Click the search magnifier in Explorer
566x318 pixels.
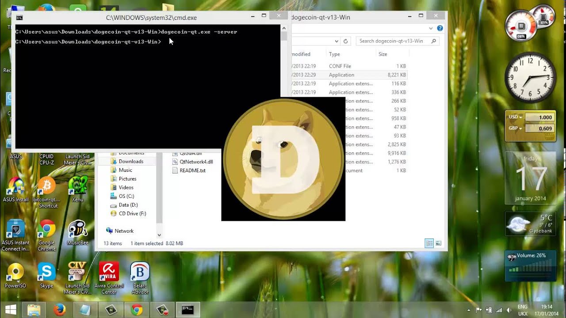[434, 41]
